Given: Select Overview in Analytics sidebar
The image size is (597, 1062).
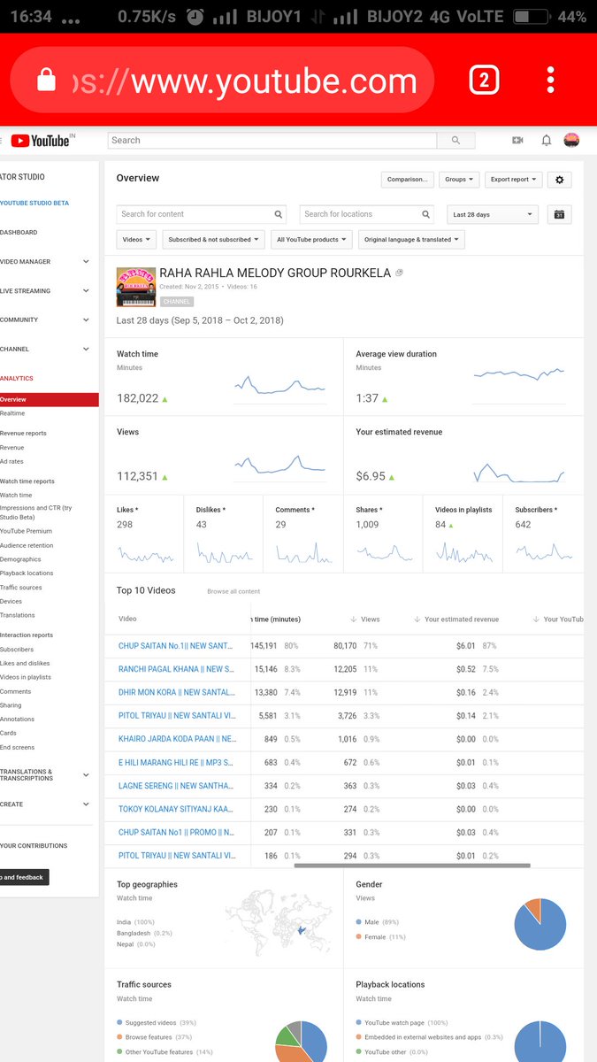Looking at the screenshot, I should pyautogui.click(x=49, y=400).
